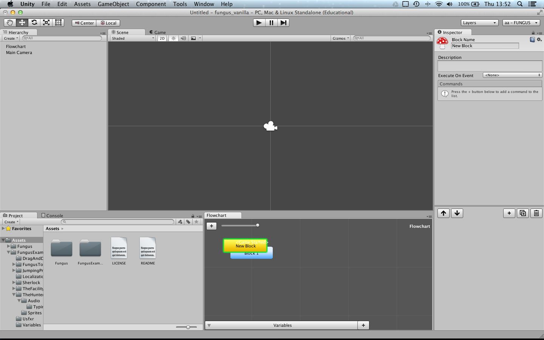Viewport: 544px width, 340px height.
Task: Click the Description text field
Action: (490, 66)
